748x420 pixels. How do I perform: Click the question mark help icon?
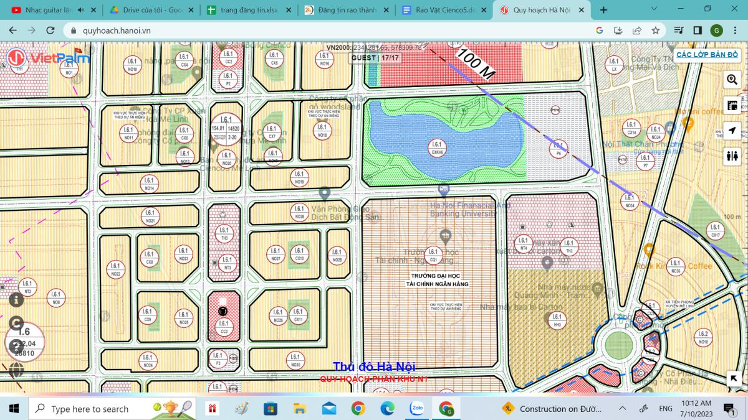16,347
